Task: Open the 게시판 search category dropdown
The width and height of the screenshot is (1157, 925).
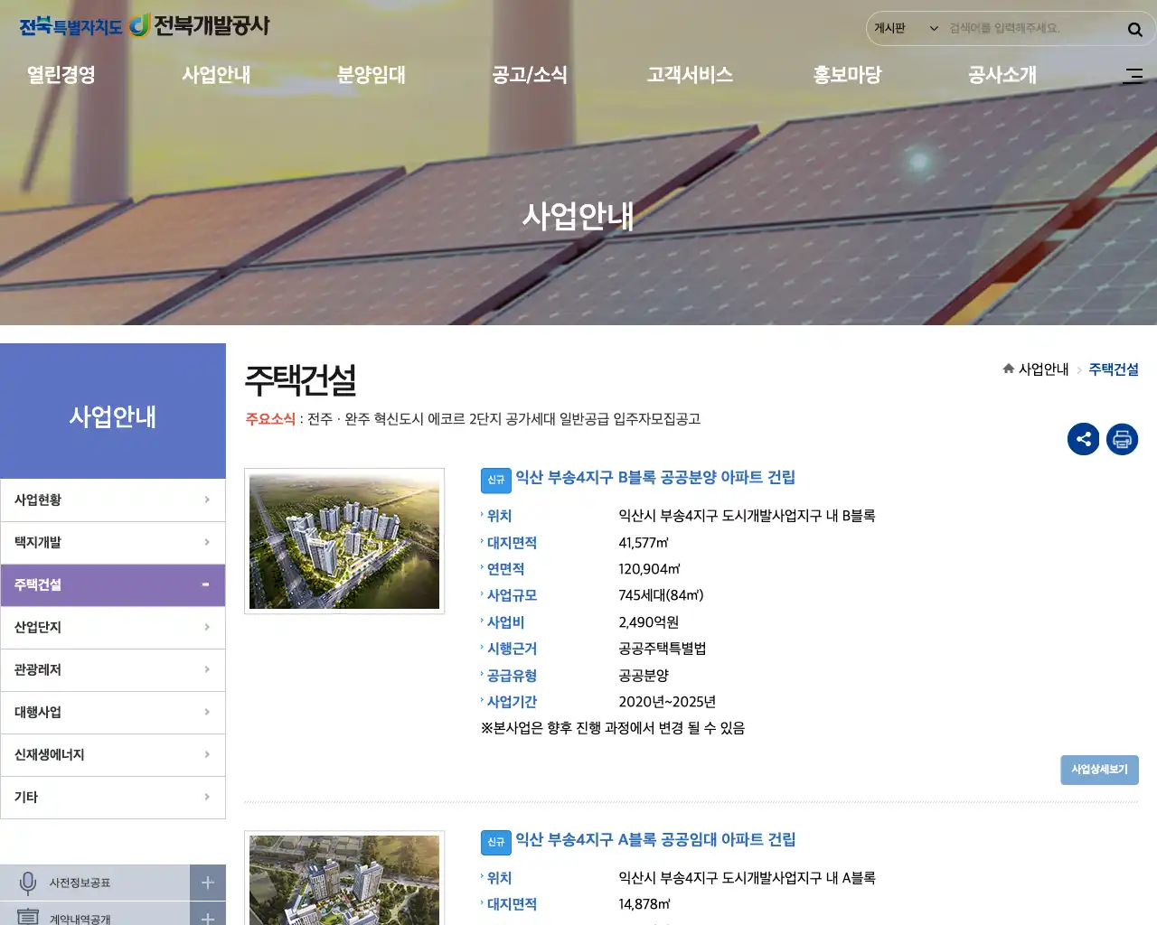Action: point(906,29)
